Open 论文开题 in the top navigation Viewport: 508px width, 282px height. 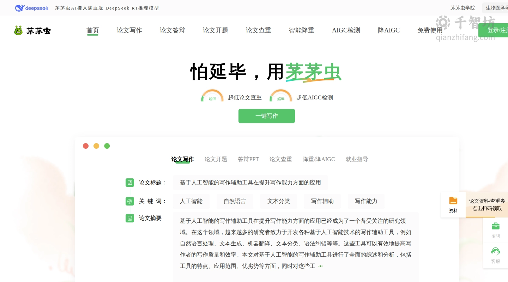pyautogui.click(x=216, y=30)
